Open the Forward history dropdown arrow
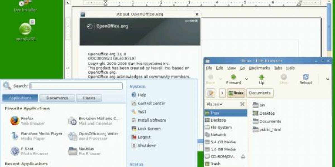The width and height of the screenshot is (335, 167). click(x=247, y=79)
